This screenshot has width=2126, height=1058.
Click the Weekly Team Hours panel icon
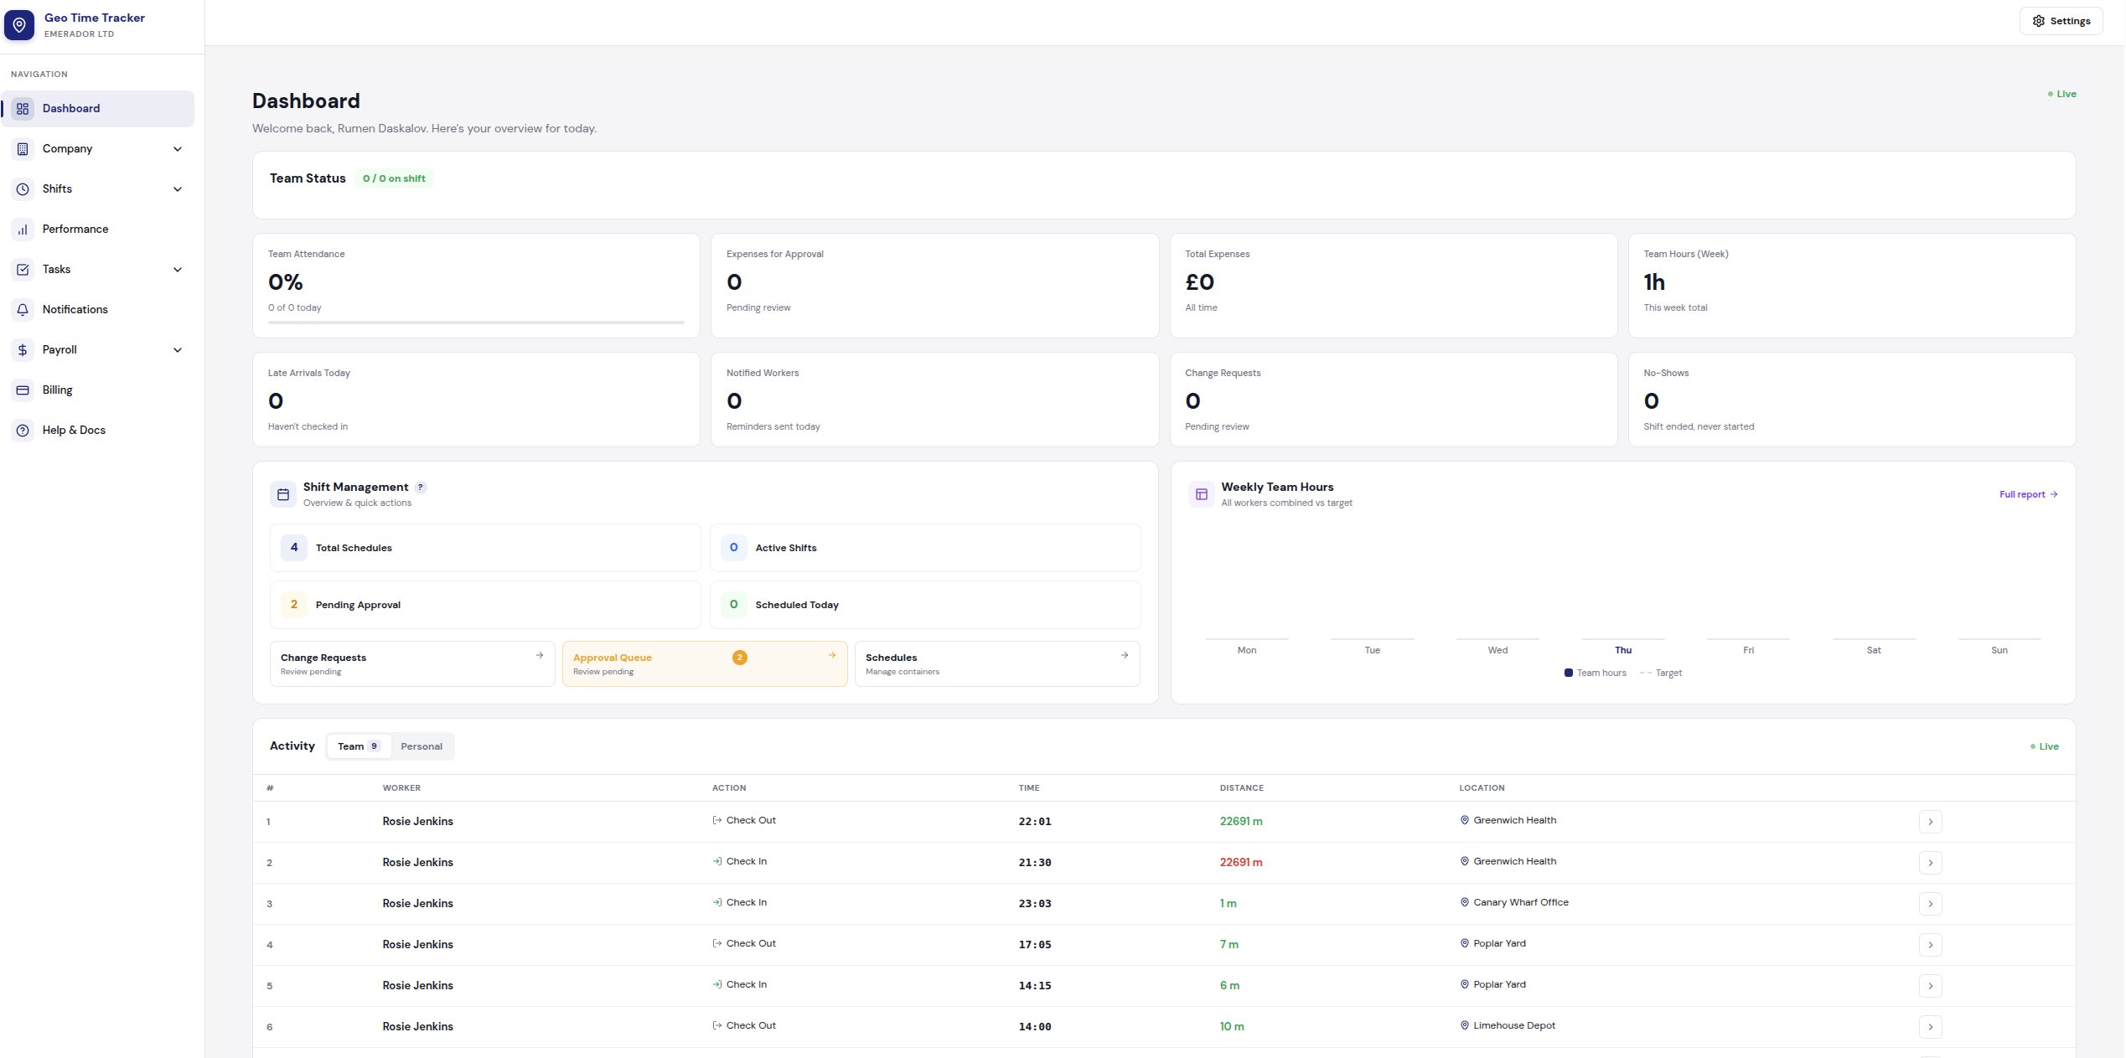(x=1201, y=494)
